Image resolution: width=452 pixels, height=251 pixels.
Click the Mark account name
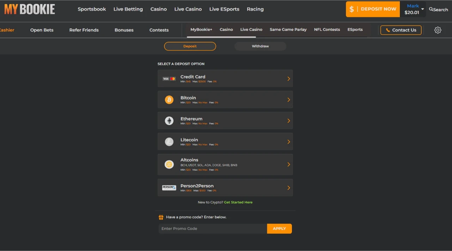click(x=413, y=6)
